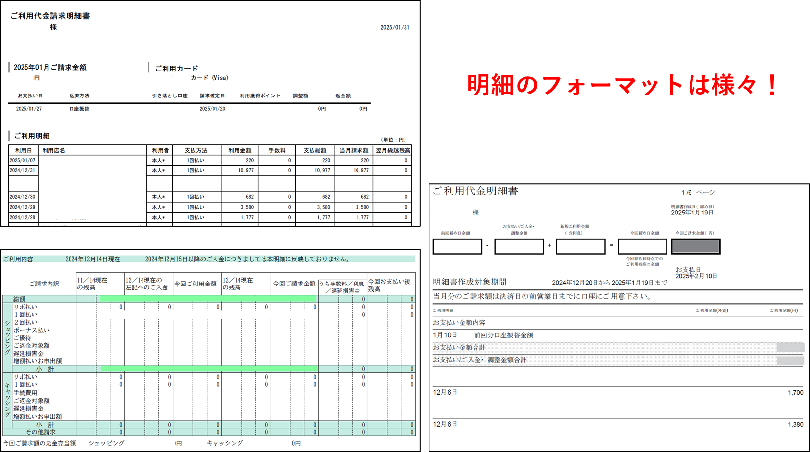This screenshot has height=452, width=810.
Task: Click the 支払方法 table header
Action: point(196,151)
